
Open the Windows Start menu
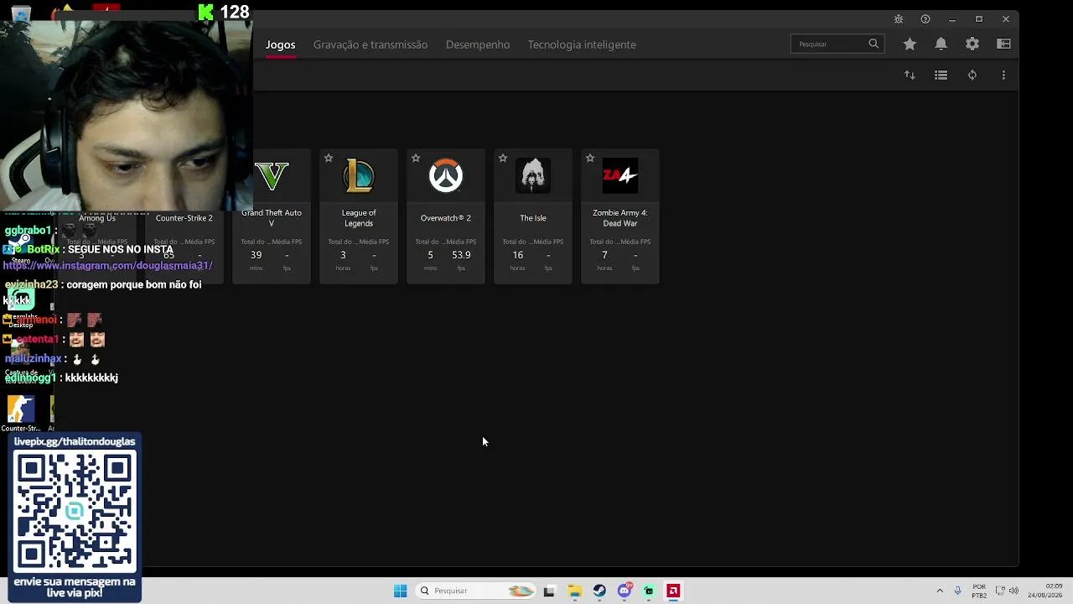pyautogui.click(x=400, y=591)
